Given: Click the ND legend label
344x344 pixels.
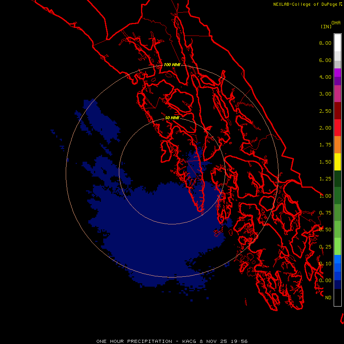Looking at the screenshot, I should [x=328, y=298].
